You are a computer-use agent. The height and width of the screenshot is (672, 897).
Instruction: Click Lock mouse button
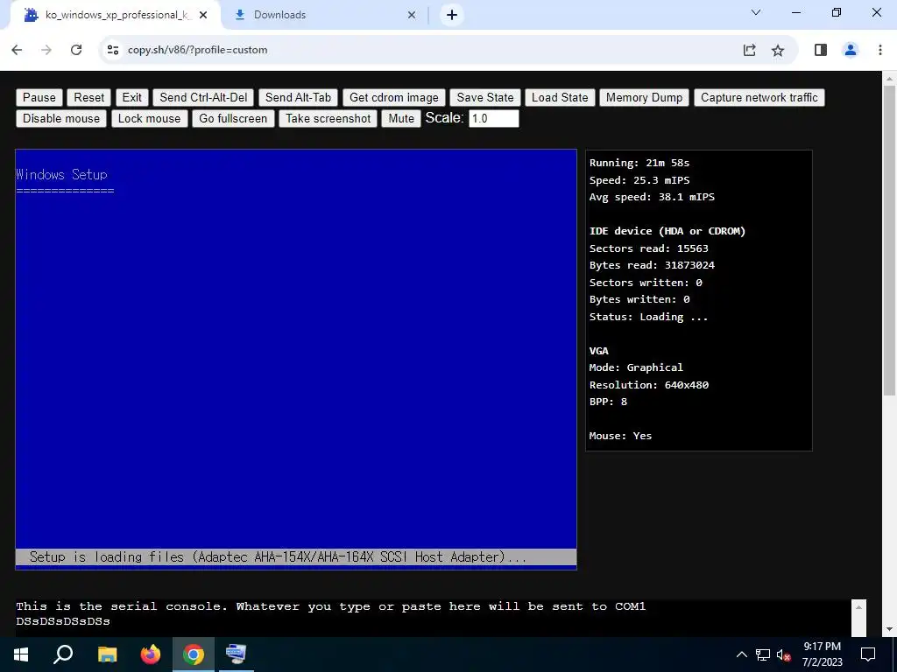click(x=149, y=119)
